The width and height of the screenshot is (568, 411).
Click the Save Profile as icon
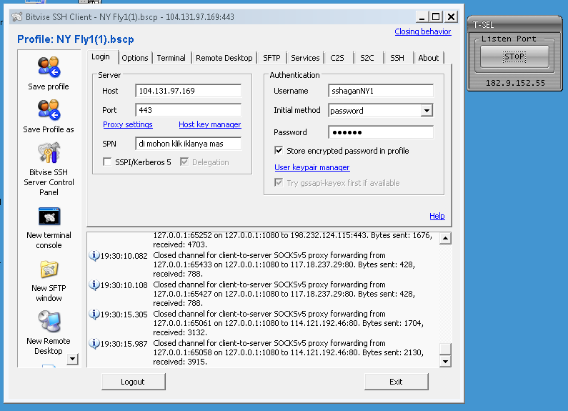[49, 110]
